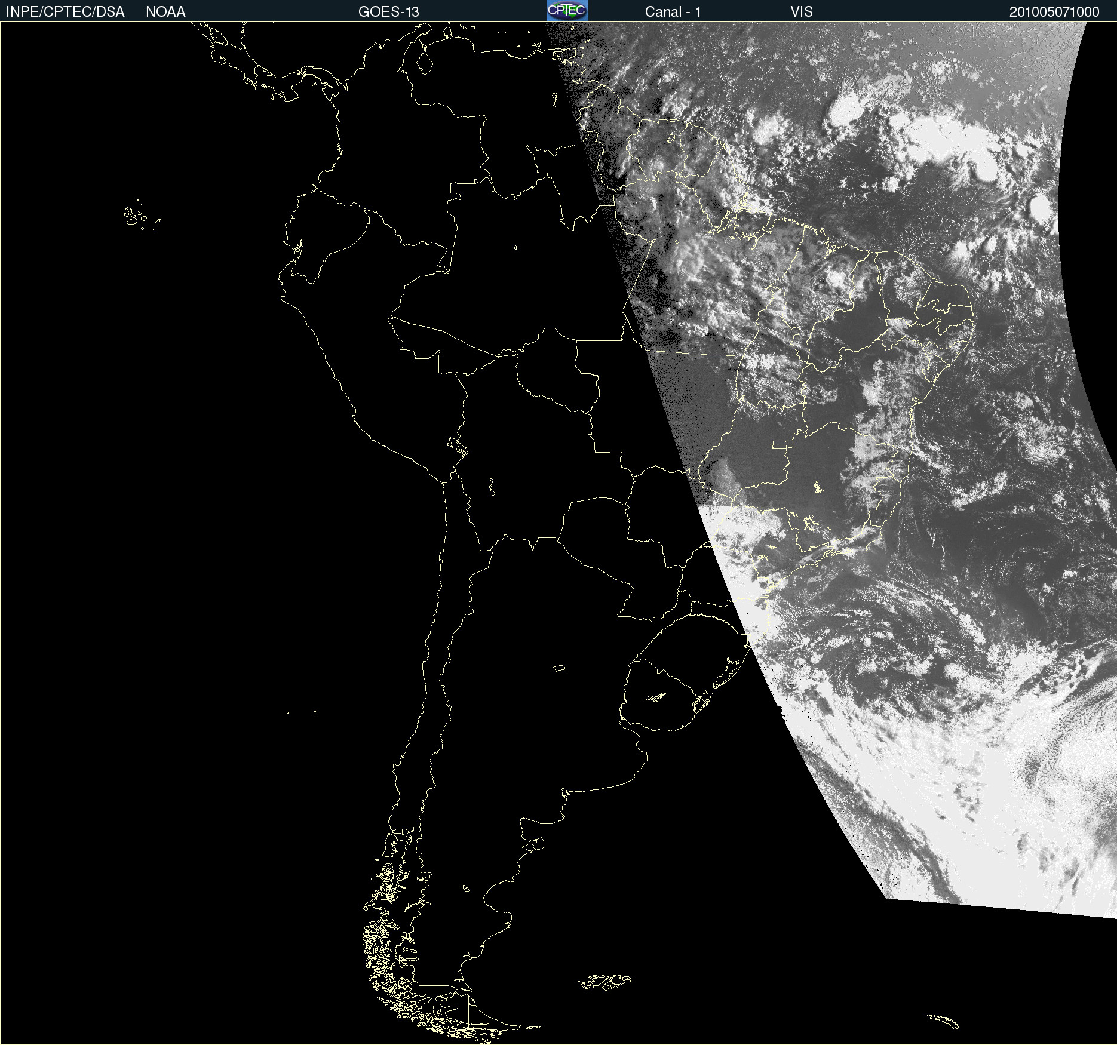Click the CPTEC logo in the header
The image size is (1117, 1045).
click(567, 11)
